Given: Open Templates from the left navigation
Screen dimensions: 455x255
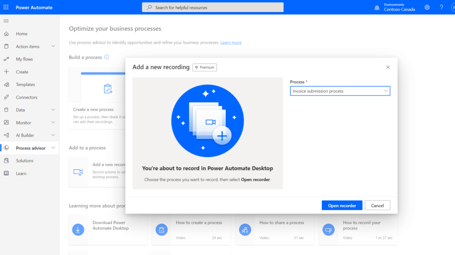Looking at the screenshot, I should click(25, 84).
